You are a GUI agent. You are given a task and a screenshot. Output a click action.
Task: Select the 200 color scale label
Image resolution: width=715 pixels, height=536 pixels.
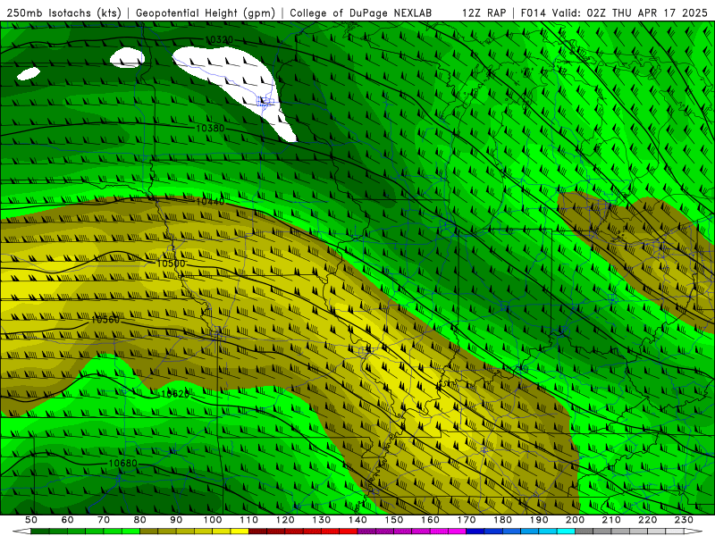pyautogui.click(x=575, y=520)
